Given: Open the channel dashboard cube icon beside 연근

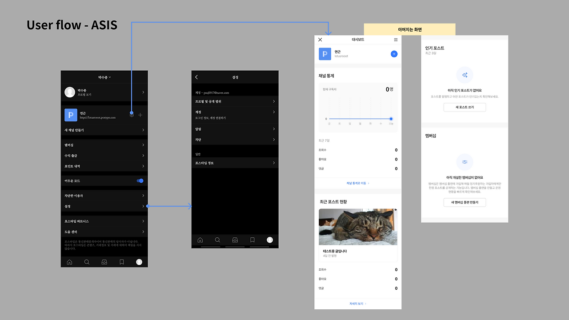Looking at the screenshot, I should (132, 115).
